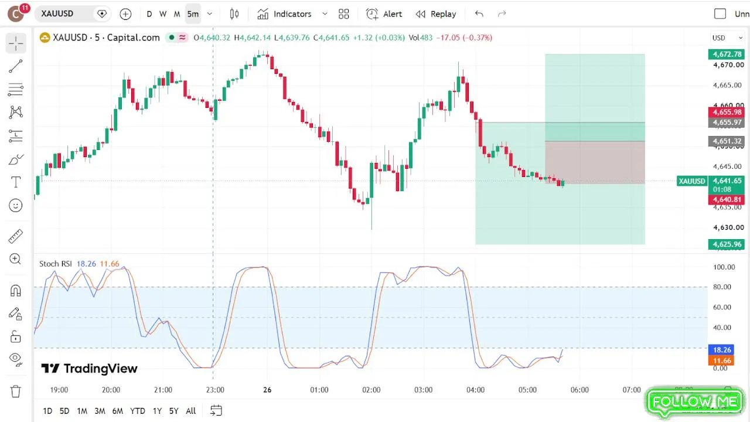Toggle magnet mode for drawings

click(16, 291)
